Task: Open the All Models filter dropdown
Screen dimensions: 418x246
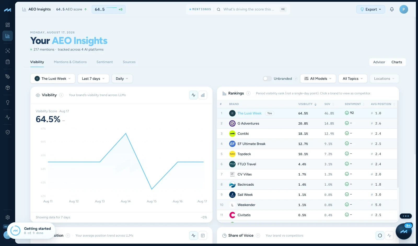Action: (x=318, y=79)
